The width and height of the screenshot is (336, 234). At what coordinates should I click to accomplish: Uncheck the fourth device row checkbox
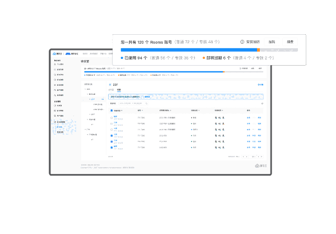[111, 136]
